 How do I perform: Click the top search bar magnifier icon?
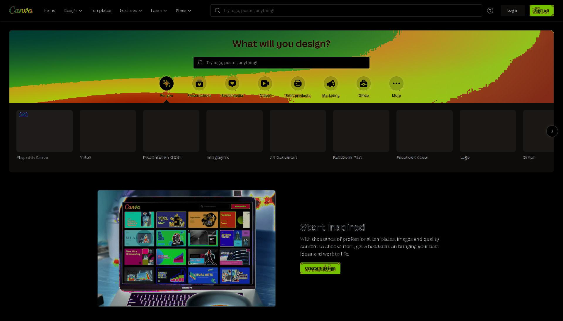click(217, 11)
